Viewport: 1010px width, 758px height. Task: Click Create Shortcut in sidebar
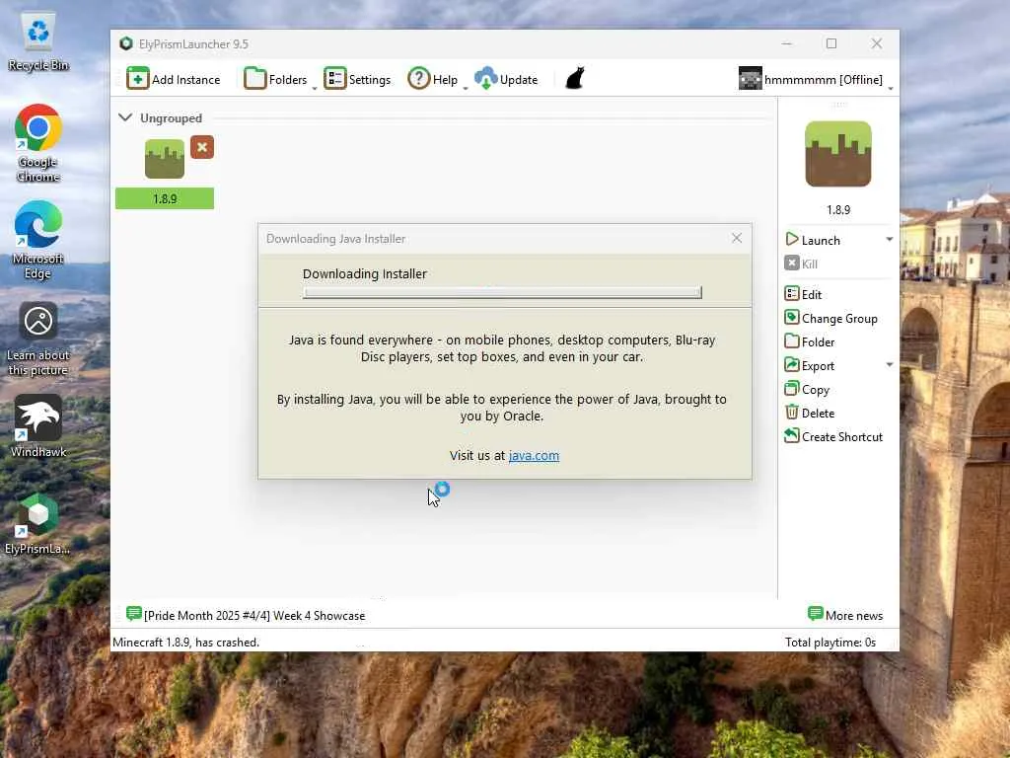(x=833, y=436)
